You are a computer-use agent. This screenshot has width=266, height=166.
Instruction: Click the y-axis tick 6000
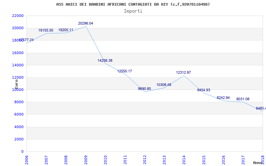coord(19,114)
